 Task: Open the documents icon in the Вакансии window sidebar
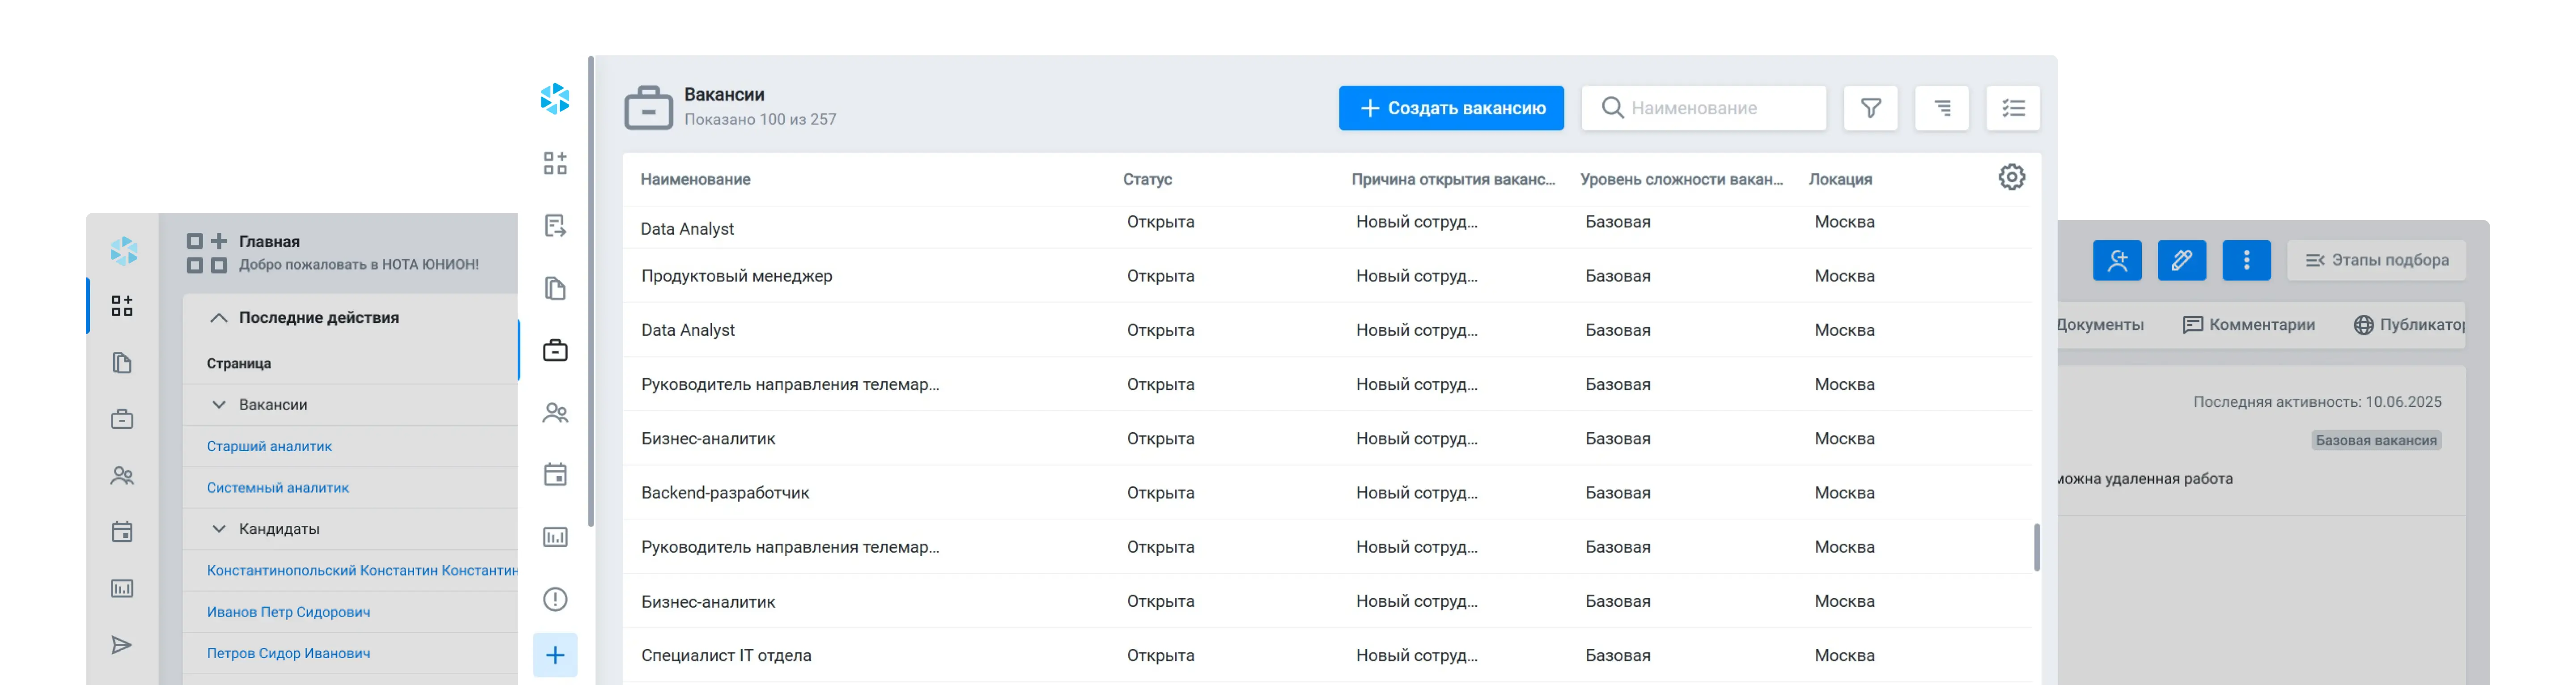coord(555,289)
